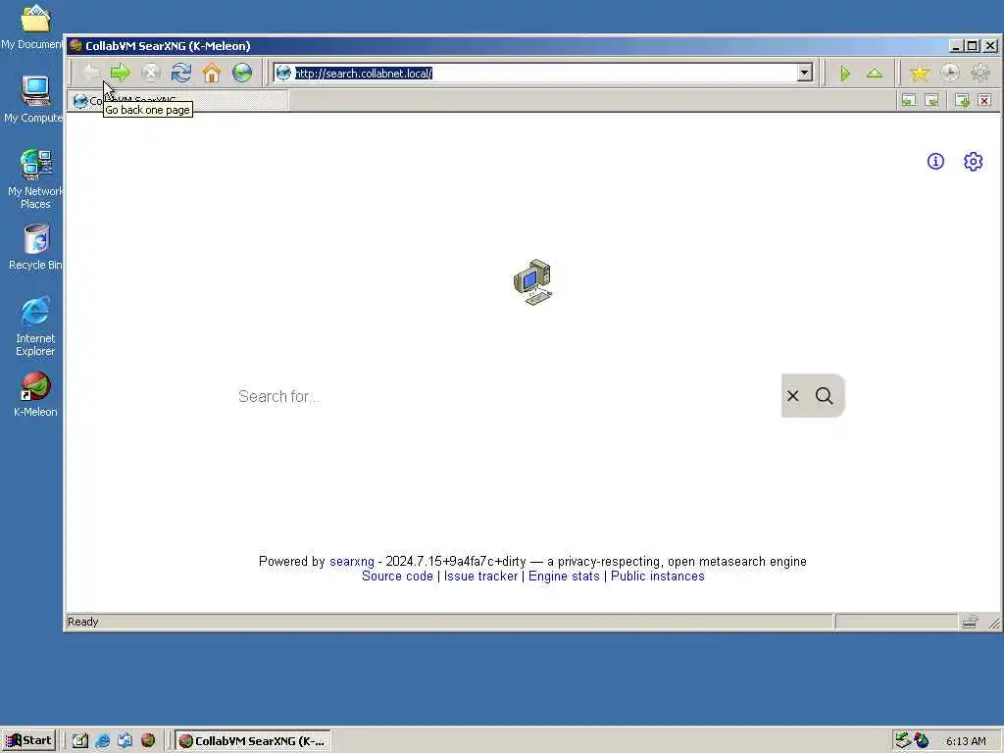Click the system tray clock
1004x753 pixels.
[x=966, y=741]
